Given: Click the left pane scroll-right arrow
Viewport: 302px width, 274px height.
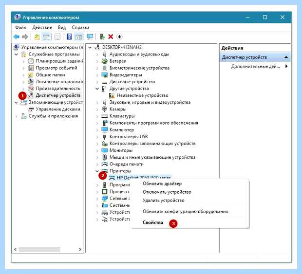Looking at the screenshot, I should pos(80,249).
